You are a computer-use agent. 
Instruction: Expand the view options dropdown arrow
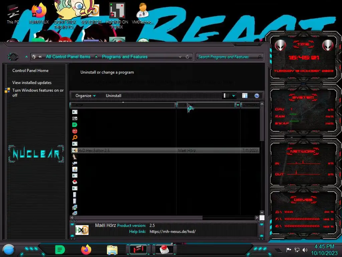tap(233, 96)
